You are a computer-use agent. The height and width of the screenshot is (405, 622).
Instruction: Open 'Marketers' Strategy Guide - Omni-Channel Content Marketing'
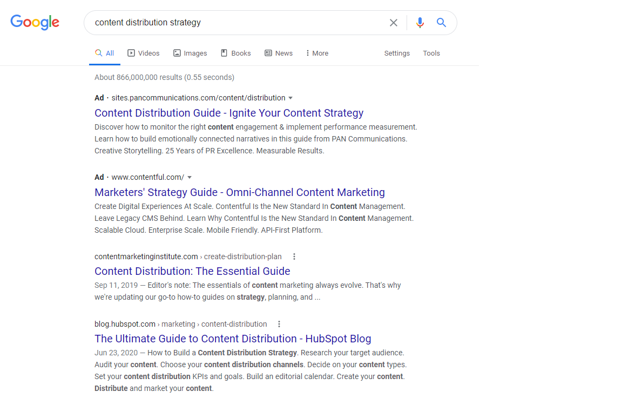click(x=240, y=192)
